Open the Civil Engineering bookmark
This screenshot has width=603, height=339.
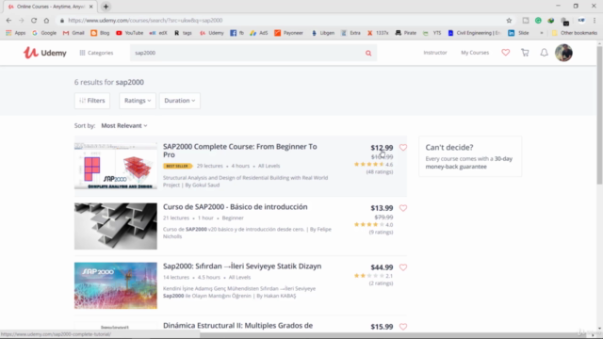click(x=474, y=33)
